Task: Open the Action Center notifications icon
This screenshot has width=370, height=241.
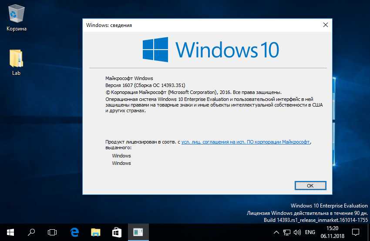Action: 355,232
